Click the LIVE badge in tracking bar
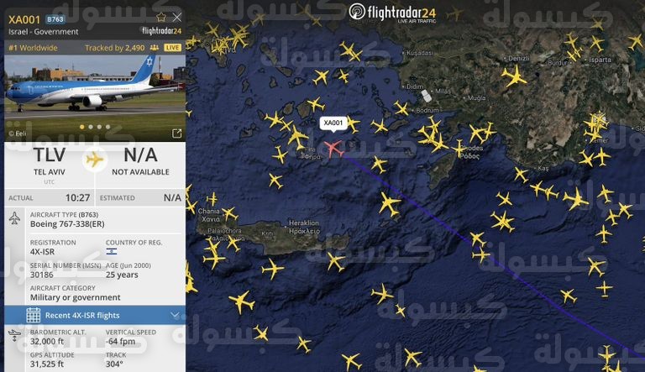The image size is (645, 372). [x=172, y=48]
